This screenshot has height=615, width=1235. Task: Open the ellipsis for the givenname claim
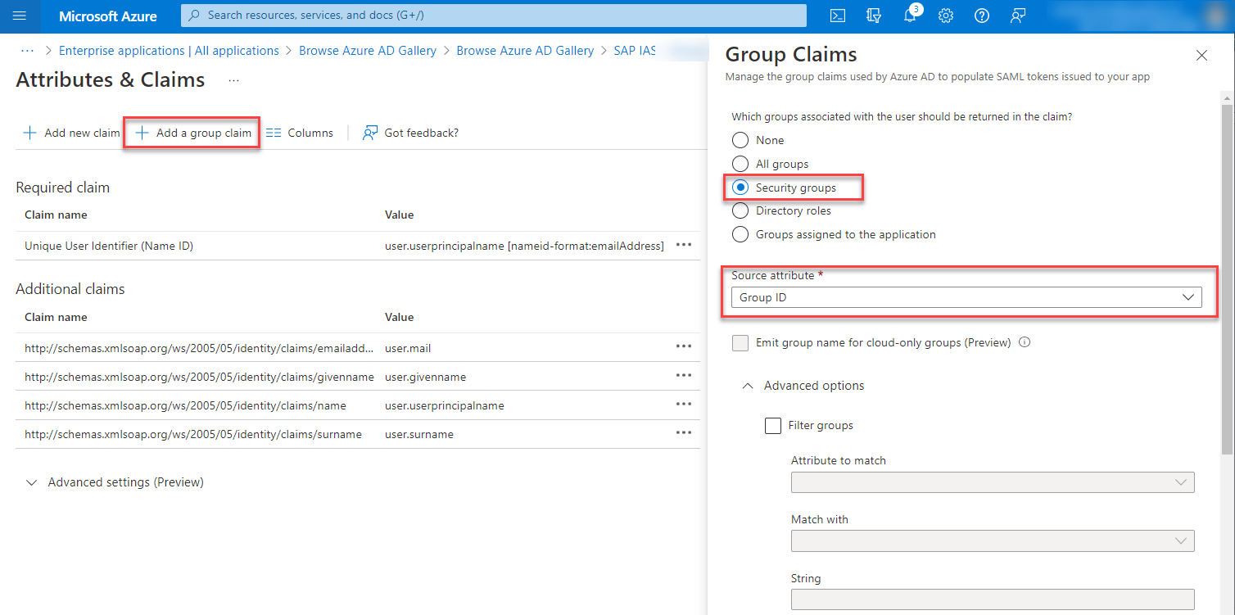[684, 375]
